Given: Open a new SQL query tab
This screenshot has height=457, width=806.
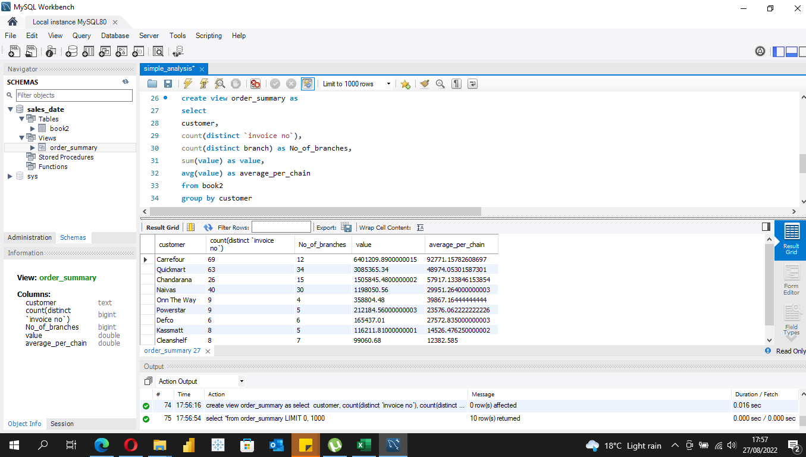Looking at the screenshot, I should tap(14, 52).
